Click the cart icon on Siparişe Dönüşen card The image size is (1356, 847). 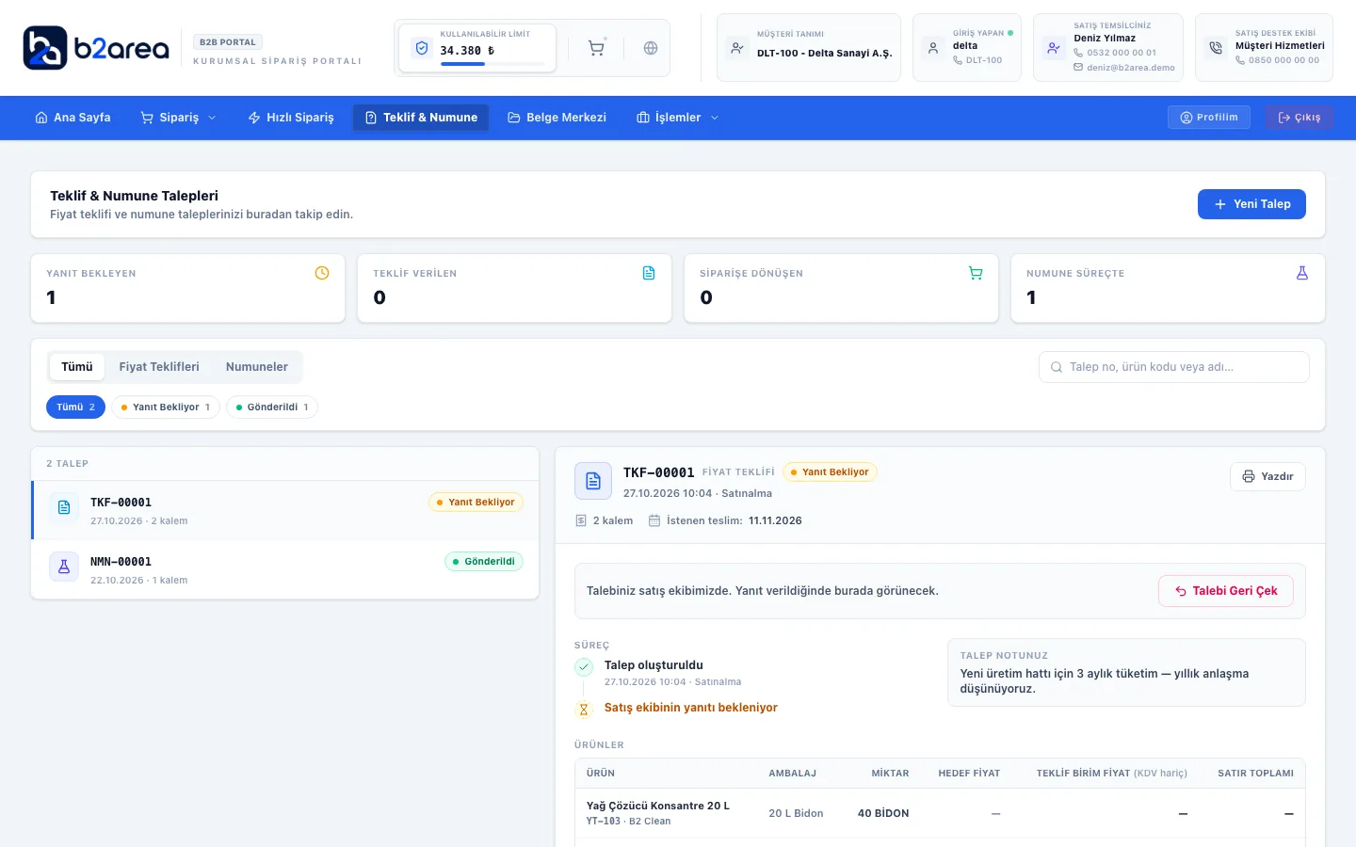tap(976, 273)
